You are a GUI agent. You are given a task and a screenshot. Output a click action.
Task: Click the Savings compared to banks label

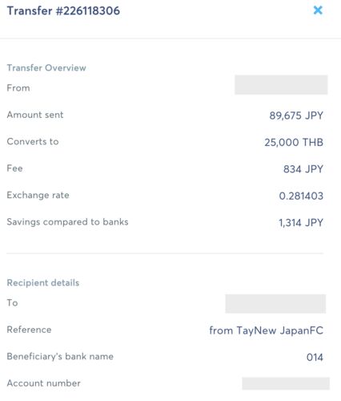coord(67,222)
